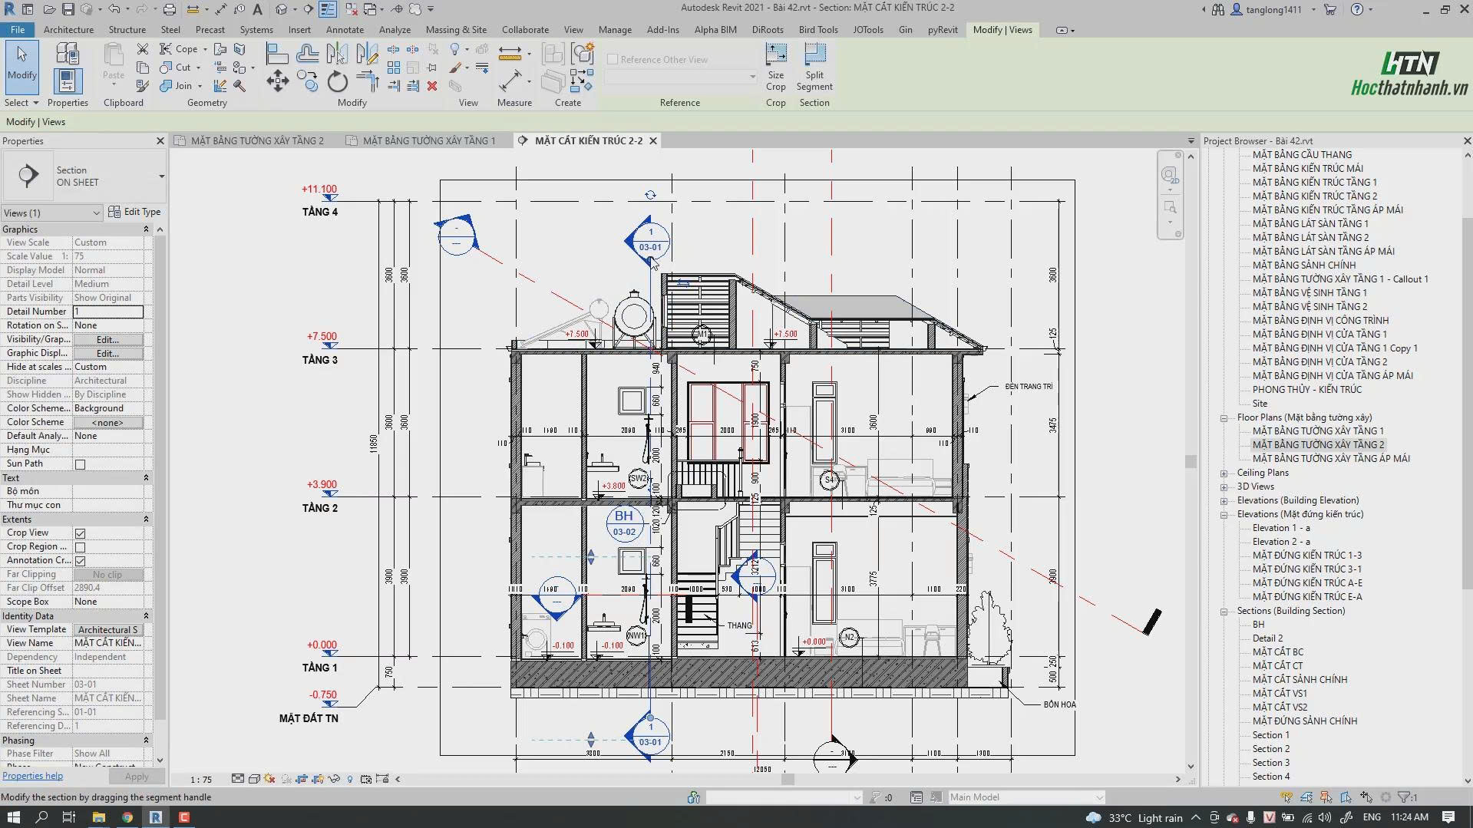
Task: Select the Mirror tool in the Modify panel
Action: click(x=338, y=52)
